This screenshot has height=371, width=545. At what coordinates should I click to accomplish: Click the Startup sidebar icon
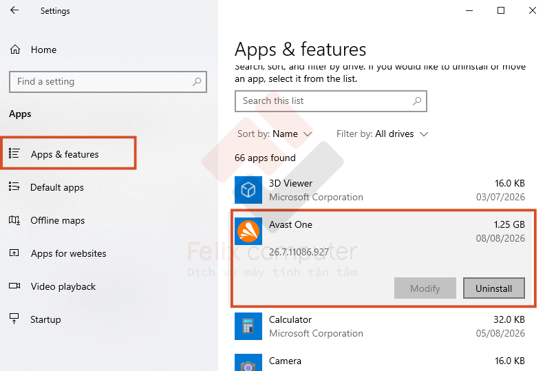(14, 319)
